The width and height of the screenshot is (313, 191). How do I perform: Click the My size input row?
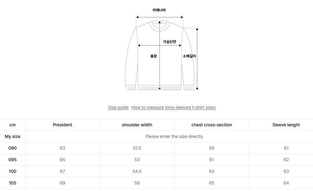(x=174, y=137)
